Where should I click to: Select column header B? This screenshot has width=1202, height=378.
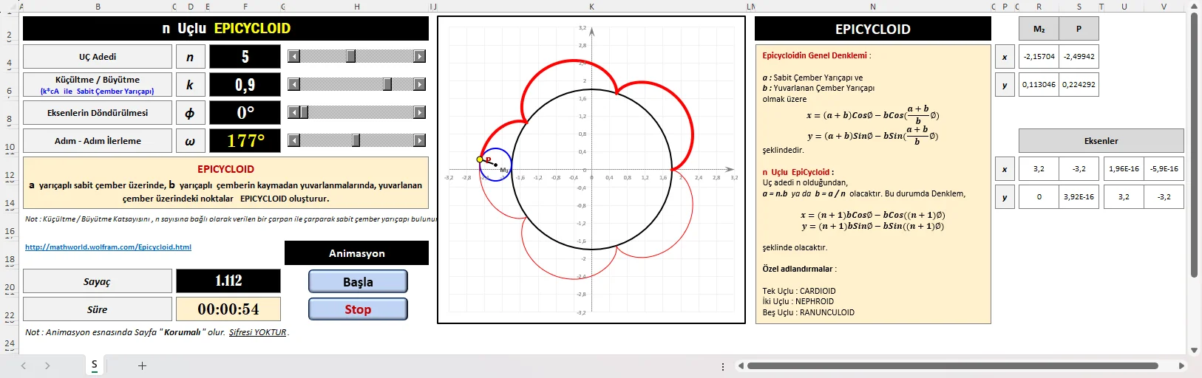click(x=98, y=7)
